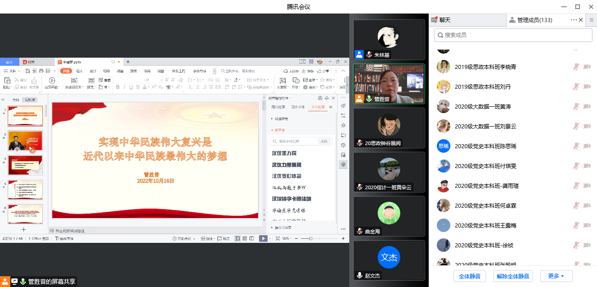
Task: Click the slideshow play button in status bar
Action: click(263, 238)
